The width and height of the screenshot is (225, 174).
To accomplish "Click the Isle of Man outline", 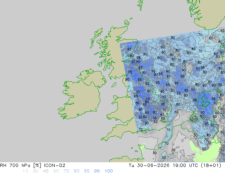I will coord(114,85).
